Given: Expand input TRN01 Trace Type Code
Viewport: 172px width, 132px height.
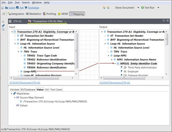Looking at the screenshot, I should [22, 56].
